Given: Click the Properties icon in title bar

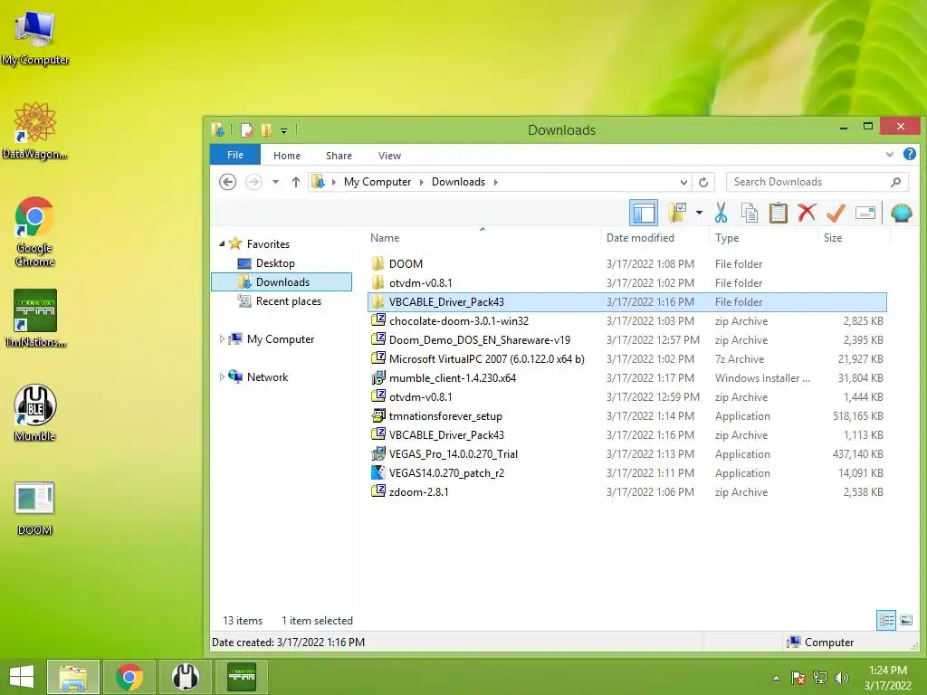Looking at the screenshot, I should (x=246, y=130).
